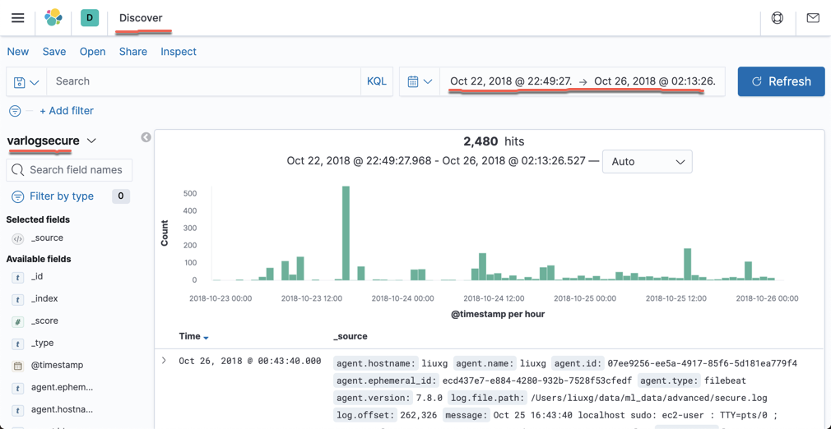Focus the Search field names box
This screenshot has height=429, width=831.
point(69,170)
